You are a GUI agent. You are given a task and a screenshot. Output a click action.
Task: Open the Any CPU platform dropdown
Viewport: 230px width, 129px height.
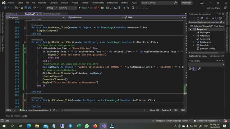point(68,8)
